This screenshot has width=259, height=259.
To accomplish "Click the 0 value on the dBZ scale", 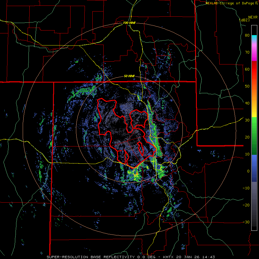I will click(x=248, y=171).
